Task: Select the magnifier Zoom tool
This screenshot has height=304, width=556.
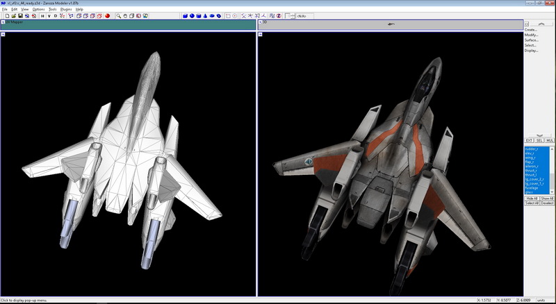Action: [x=118, y=16]
